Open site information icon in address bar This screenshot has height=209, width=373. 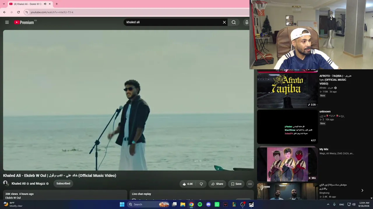27,12
